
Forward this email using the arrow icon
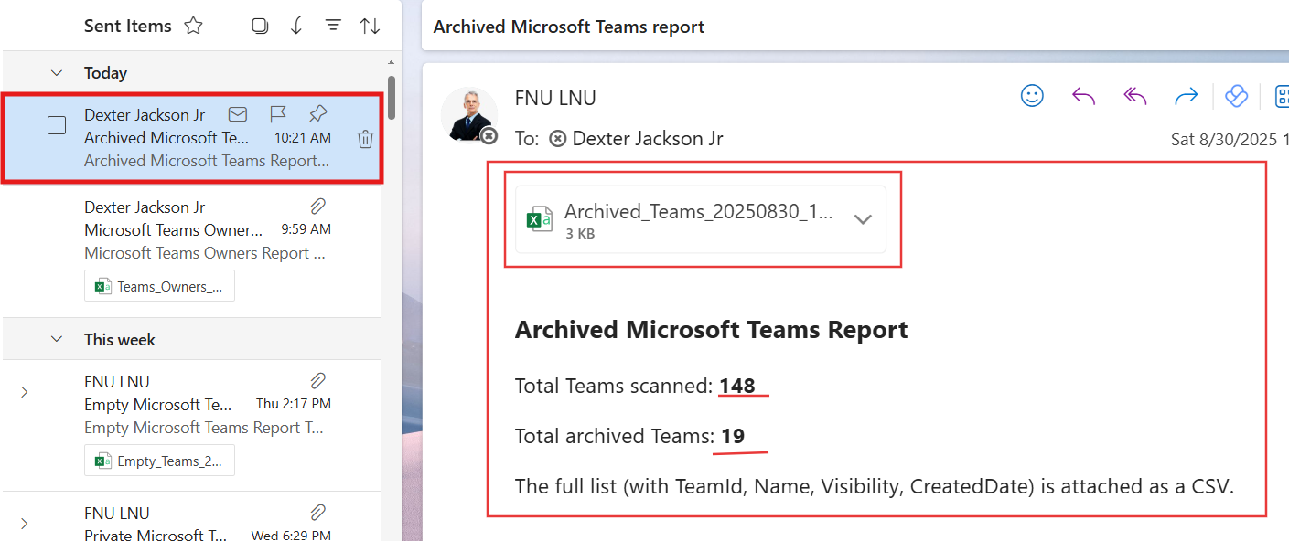1186,96
